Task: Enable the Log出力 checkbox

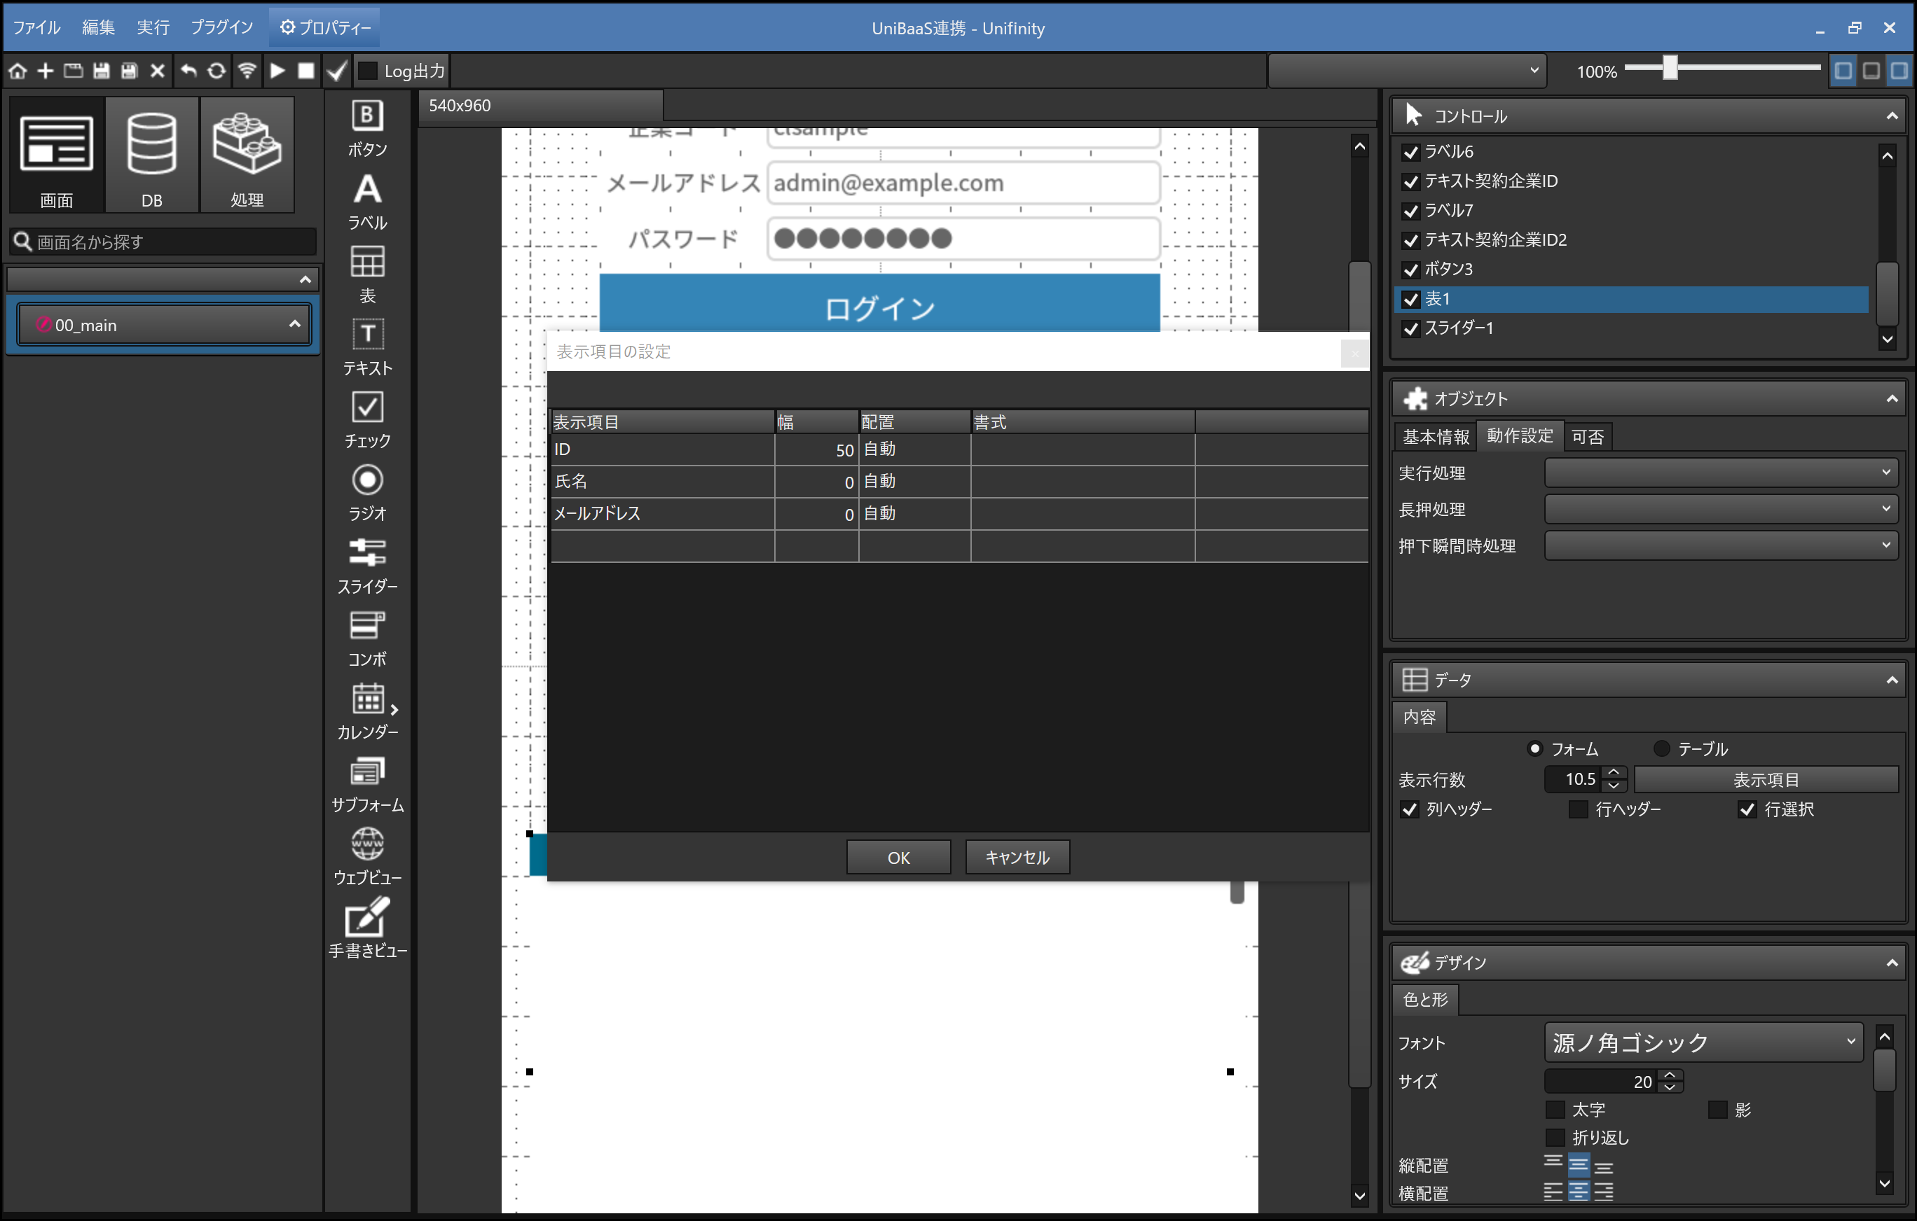Action: [x=368, y=71]
